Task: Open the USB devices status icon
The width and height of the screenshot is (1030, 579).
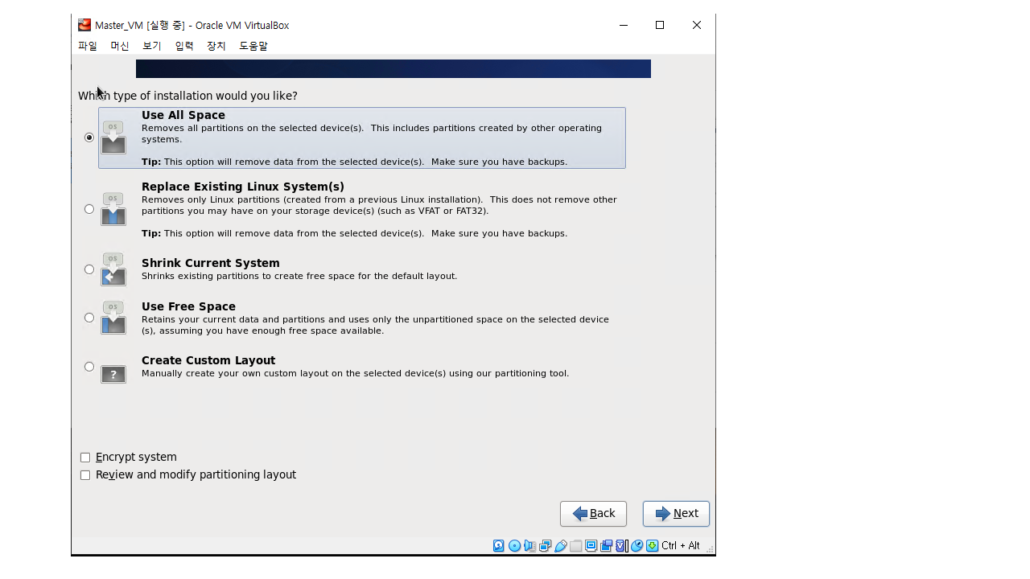Action: pyautogui.click(x=560, y=546)
